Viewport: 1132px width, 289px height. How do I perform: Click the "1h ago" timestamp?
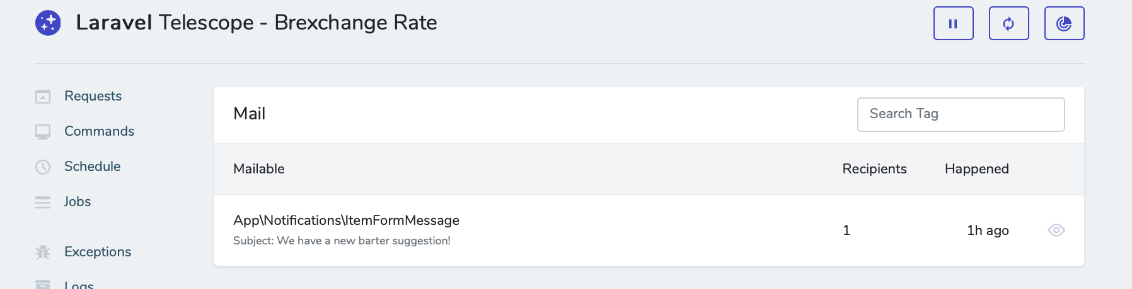point(988,231)
